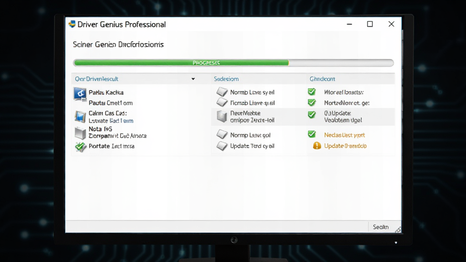Close the Driver Genius Professional window

[x=391, y=24]
